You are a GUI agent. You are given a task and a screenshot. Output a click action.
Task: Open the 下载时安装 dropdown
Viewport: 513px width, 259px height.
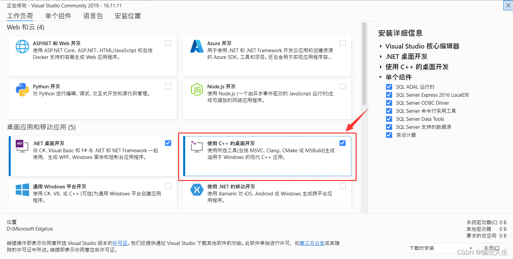[440, 248]
